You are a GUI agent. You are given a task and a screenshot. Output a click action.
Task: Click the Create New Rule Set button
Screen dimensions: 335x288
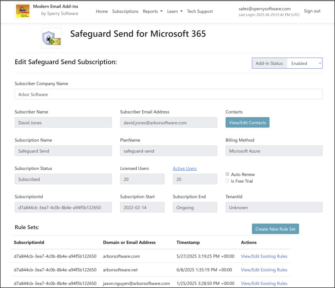point(275,229)
